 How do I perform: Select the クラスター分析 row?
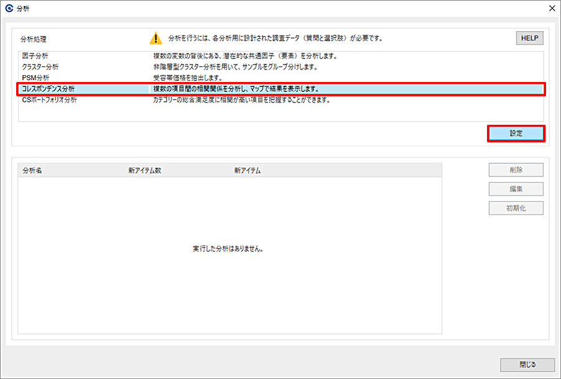pyautogui.click(x=281, y=67)
